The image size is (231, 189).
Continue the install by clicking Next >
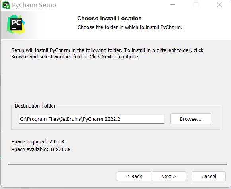[x=169, y=176]
